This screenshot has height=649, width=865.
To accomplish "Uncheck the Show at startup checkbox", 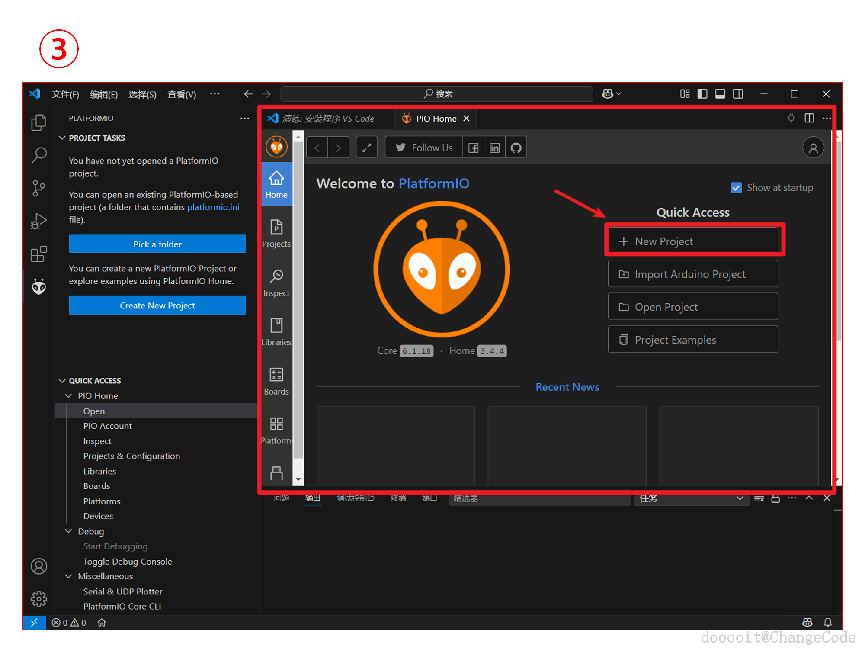I will tap(736, 188).
